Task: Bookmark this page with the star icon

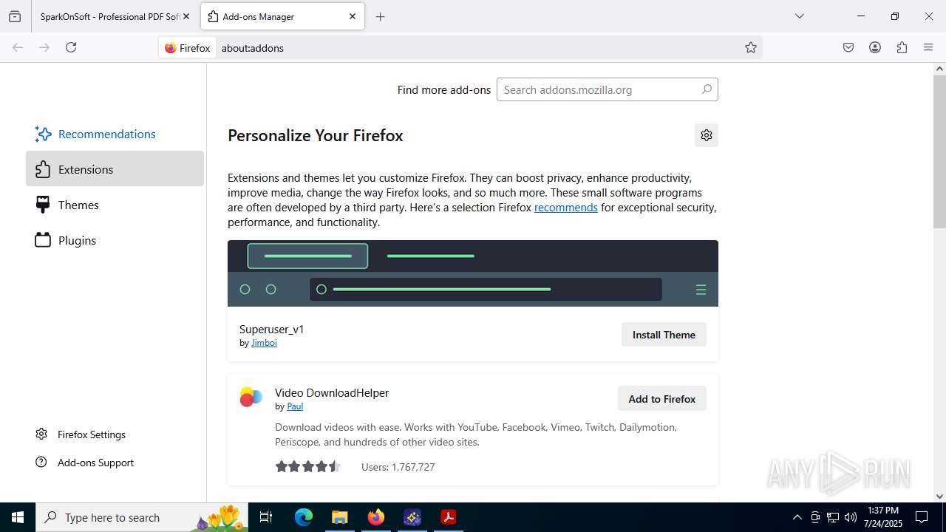Action: [751, 47]
